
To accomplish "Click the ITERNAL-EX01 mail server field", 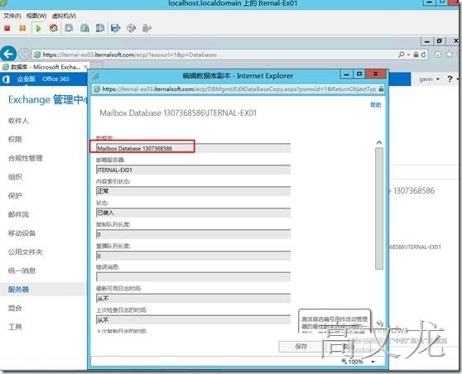I will [x=193, y=170].
